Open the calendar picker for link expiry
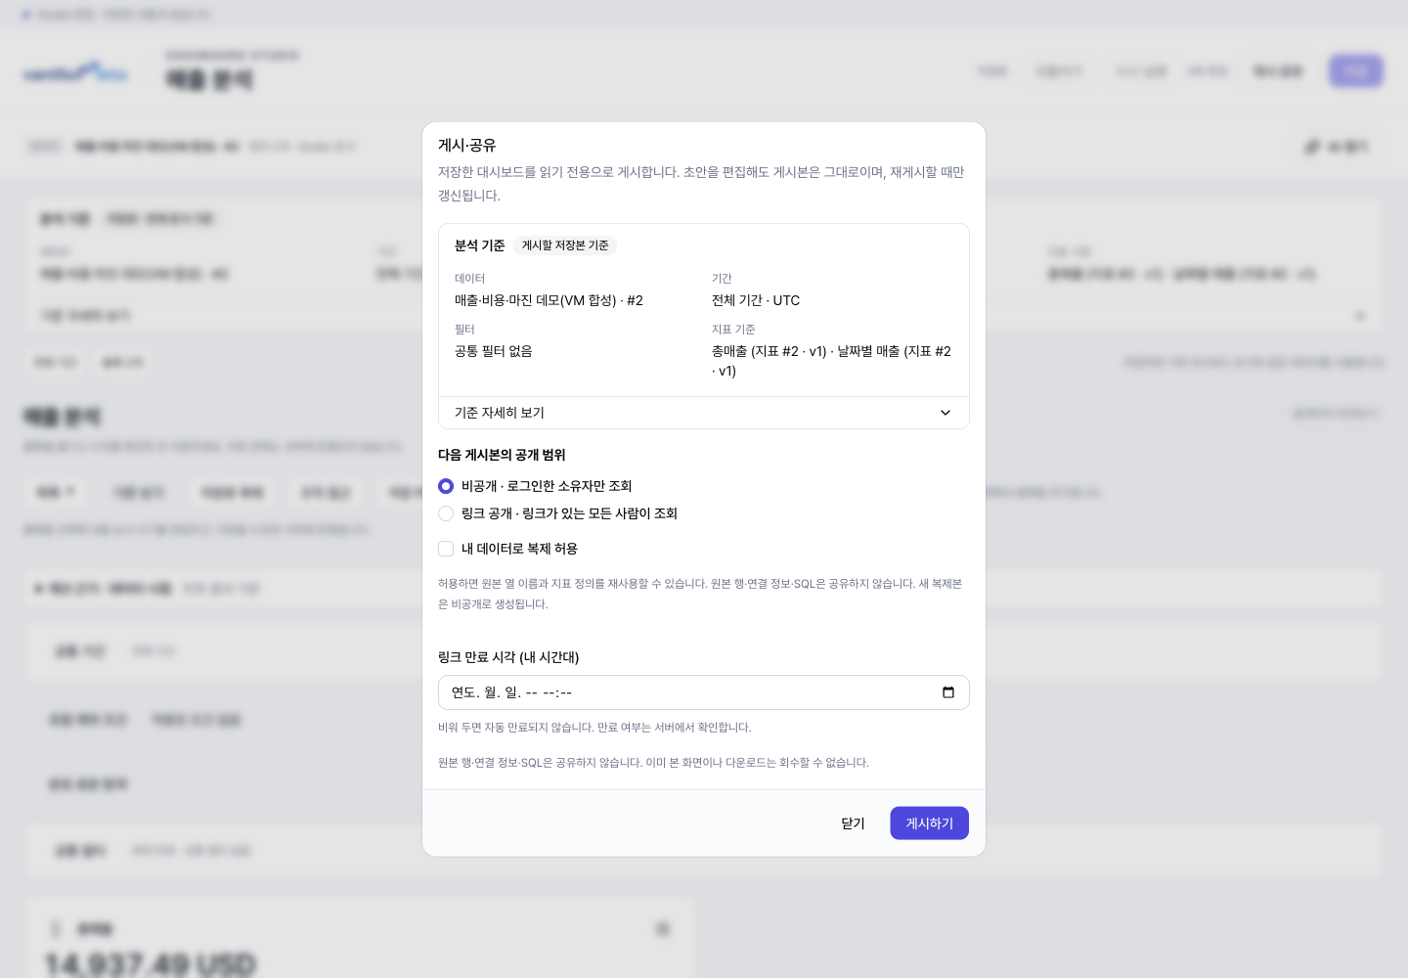This screenshot has width=1408, height=978. (947, 692)
